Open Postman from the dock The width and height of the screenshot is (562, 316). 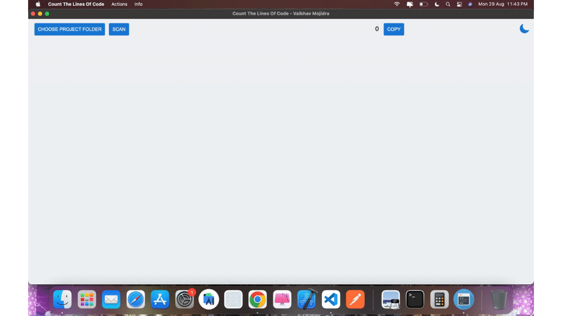click(x=355, y=300)
